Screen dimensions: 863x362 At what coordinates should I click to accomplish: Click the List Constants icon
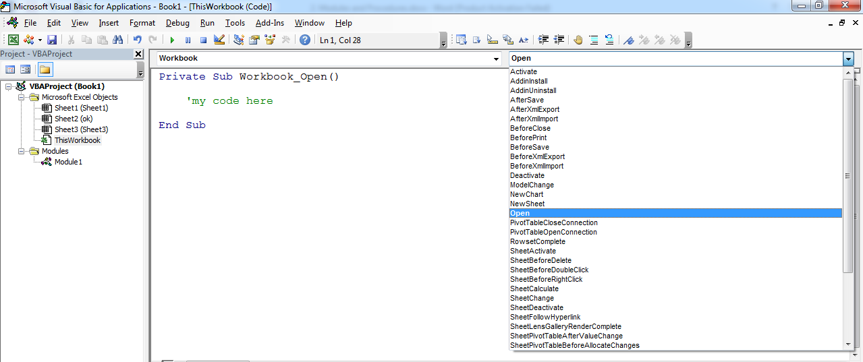477,40
